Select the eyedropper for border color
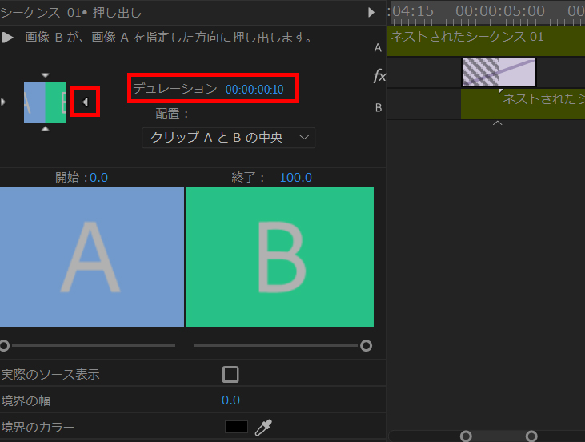 [263, 428]
